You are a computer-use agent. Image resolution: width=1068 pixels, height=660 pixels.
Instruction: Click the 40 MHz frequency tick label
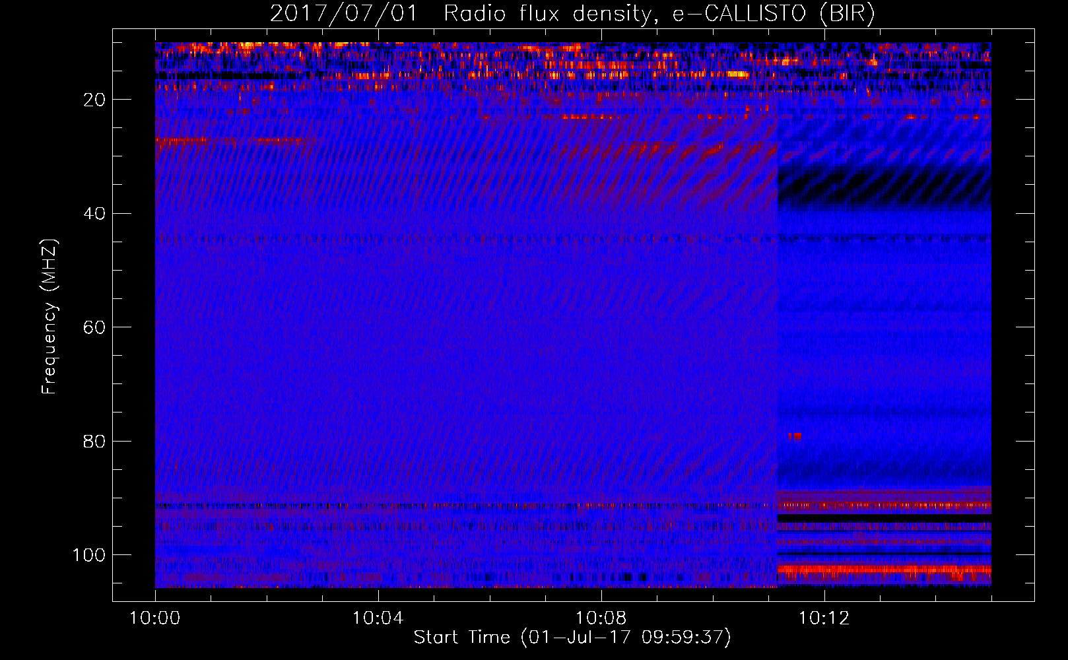point(95,214)
